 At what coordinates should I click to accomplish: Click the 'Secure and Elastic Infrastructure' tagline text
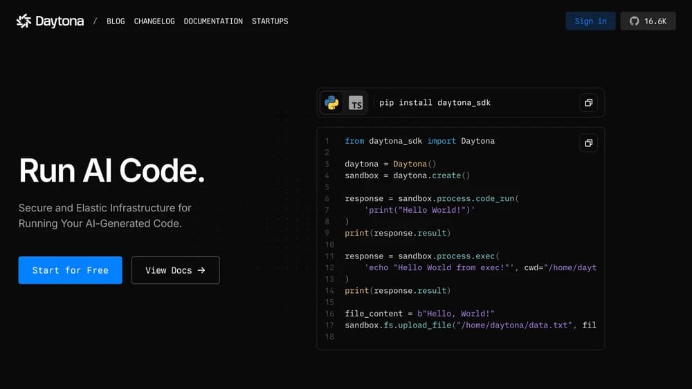click(105, 216)
